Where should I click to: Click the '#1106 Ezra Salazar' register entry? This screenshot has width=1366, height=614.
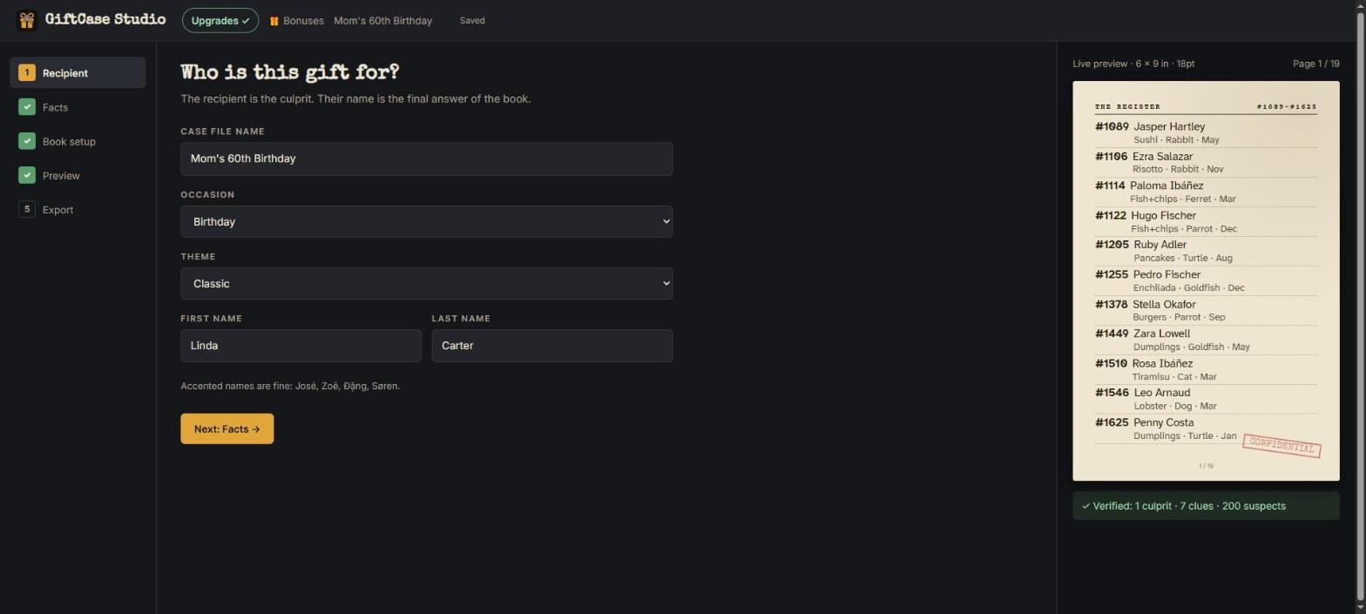1206,162
